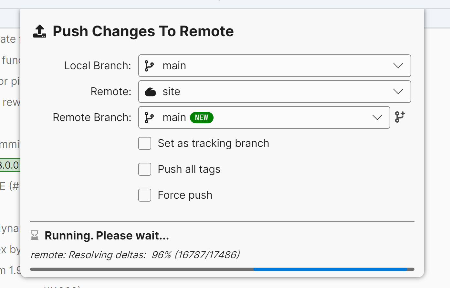This screenshot has height=288, width=450.
Task: Click the push upload icon in dialog title
Action: 40,31
